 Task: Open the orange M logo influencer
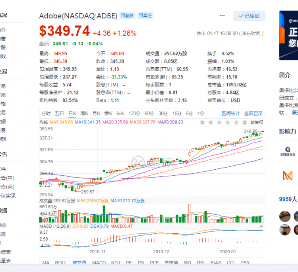pos(288,176)
